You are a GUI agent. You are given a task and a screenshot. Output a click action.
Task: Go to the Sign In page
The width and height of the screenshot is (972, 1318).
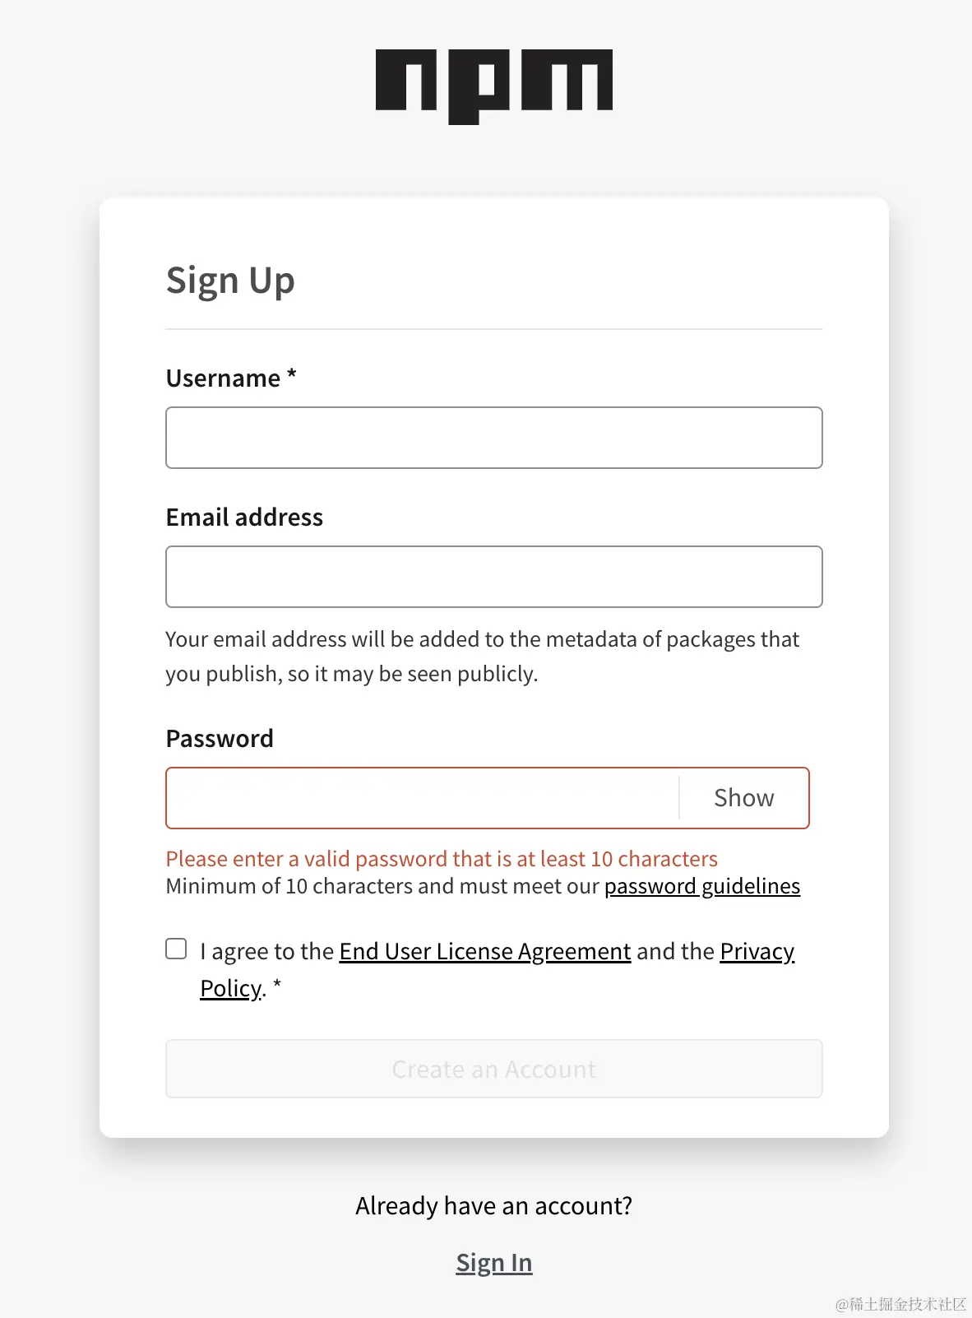pyautogui.click(x=494, y=1263)
